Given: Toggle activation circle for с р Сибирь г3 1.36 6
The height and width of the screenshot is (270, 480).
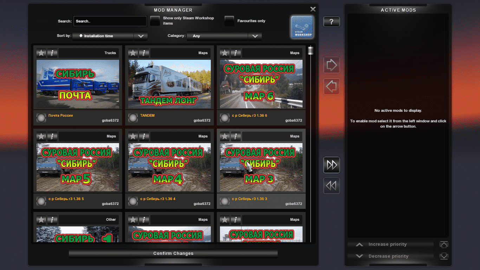Looking at the screenshot, I should (x=225, y=118).
